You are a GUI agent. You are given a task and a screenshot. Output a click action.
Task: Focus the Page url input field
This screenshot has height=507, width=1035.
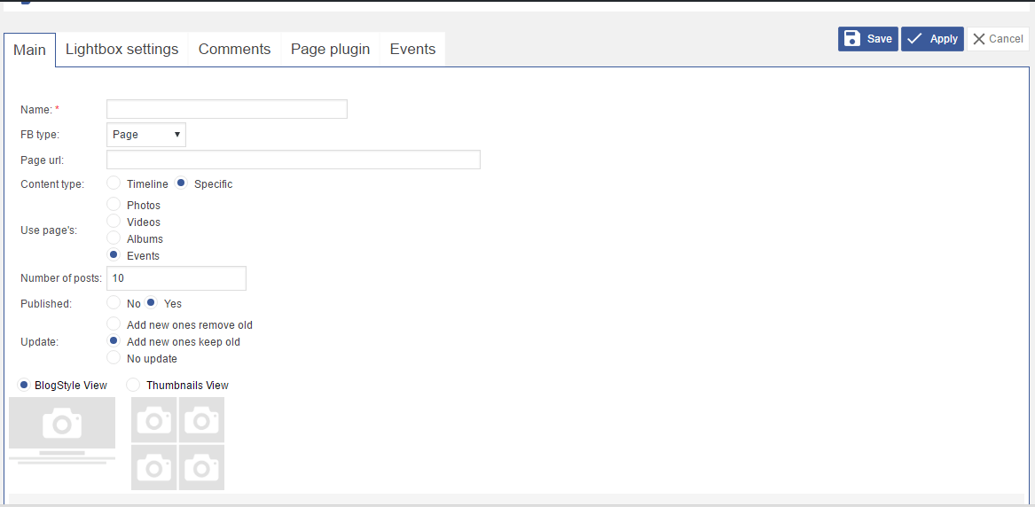point(293,160)
